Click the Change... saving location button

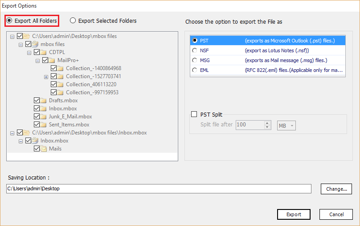[x=336, y=189]
